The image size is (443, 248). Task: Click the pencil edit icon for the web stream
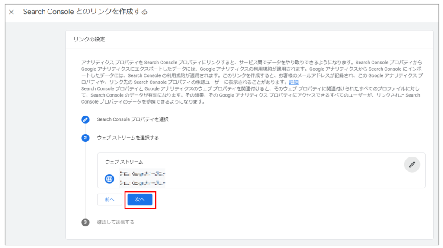click(412, 165)
